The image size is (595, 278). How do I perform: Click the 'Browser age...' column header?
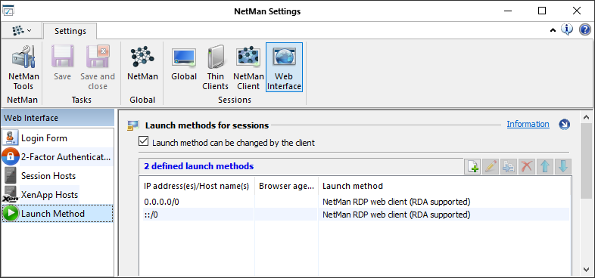click(x=286, y=186)
